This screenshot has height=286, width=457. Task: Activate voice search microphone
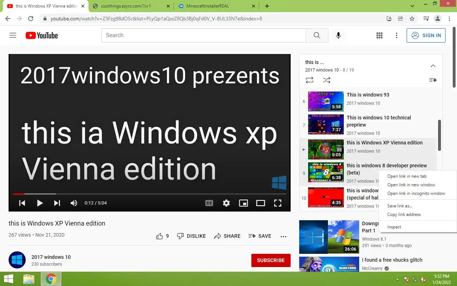(x=338, y=35)
